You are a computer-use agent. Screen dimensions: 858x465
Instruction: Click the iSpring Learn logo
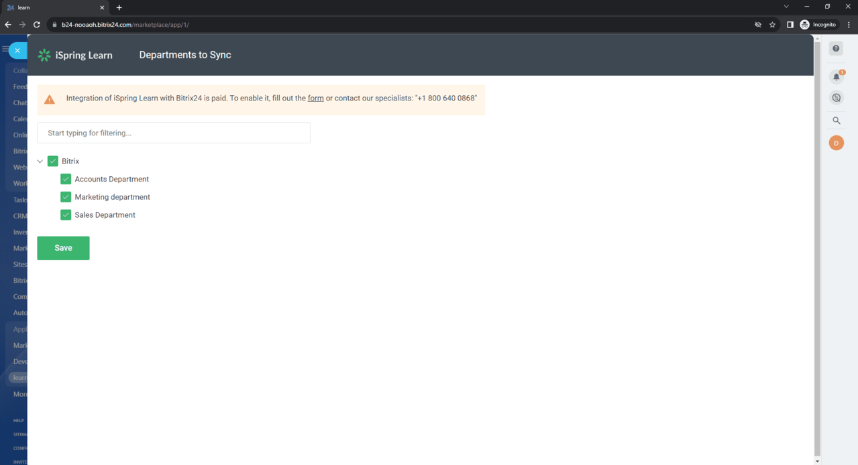point(75,55)
